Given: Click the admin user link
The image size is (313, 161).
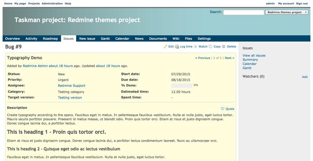Looking at the screenshot, I should (270, 3).
